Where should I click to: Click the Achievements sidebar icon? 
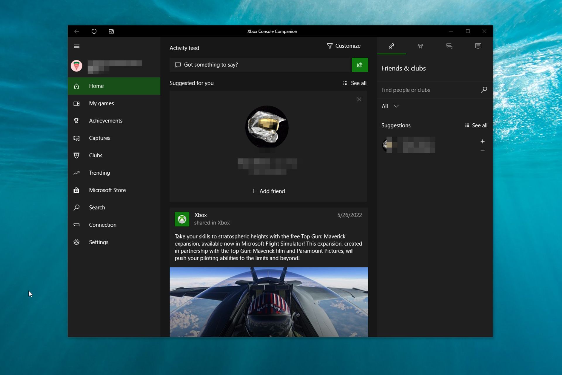tap(76, 120)
